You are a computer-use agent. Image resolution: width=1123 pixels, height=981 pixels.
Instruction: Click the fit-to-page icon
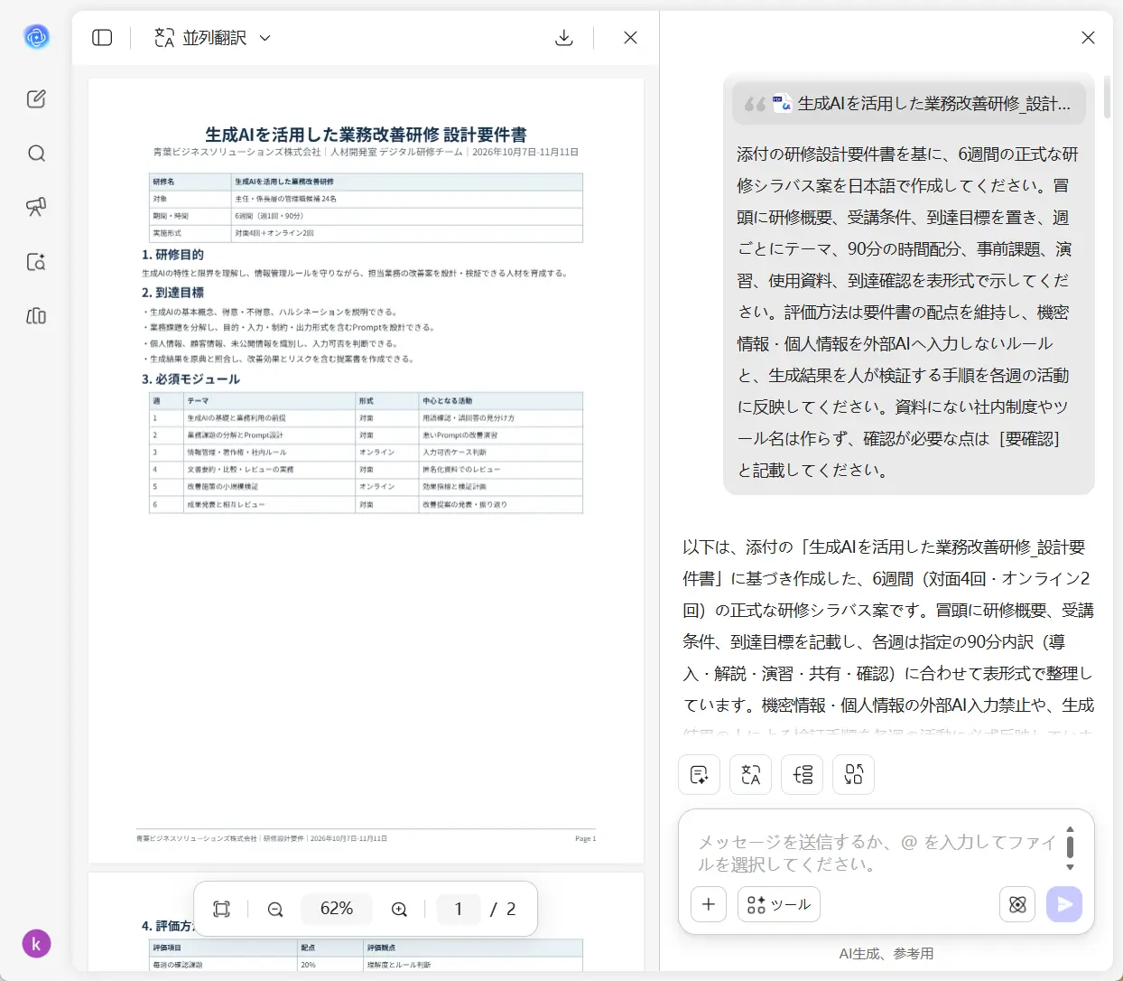221,909
